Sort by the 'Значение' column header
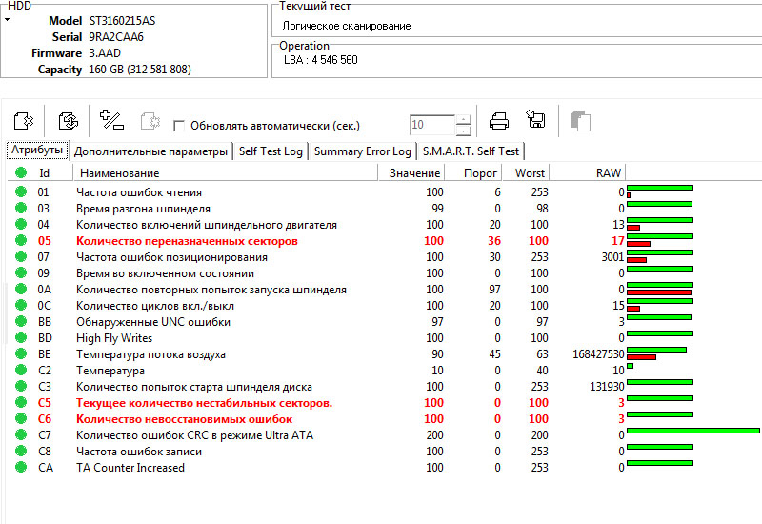The image size is (762, 524). point(412,173)
